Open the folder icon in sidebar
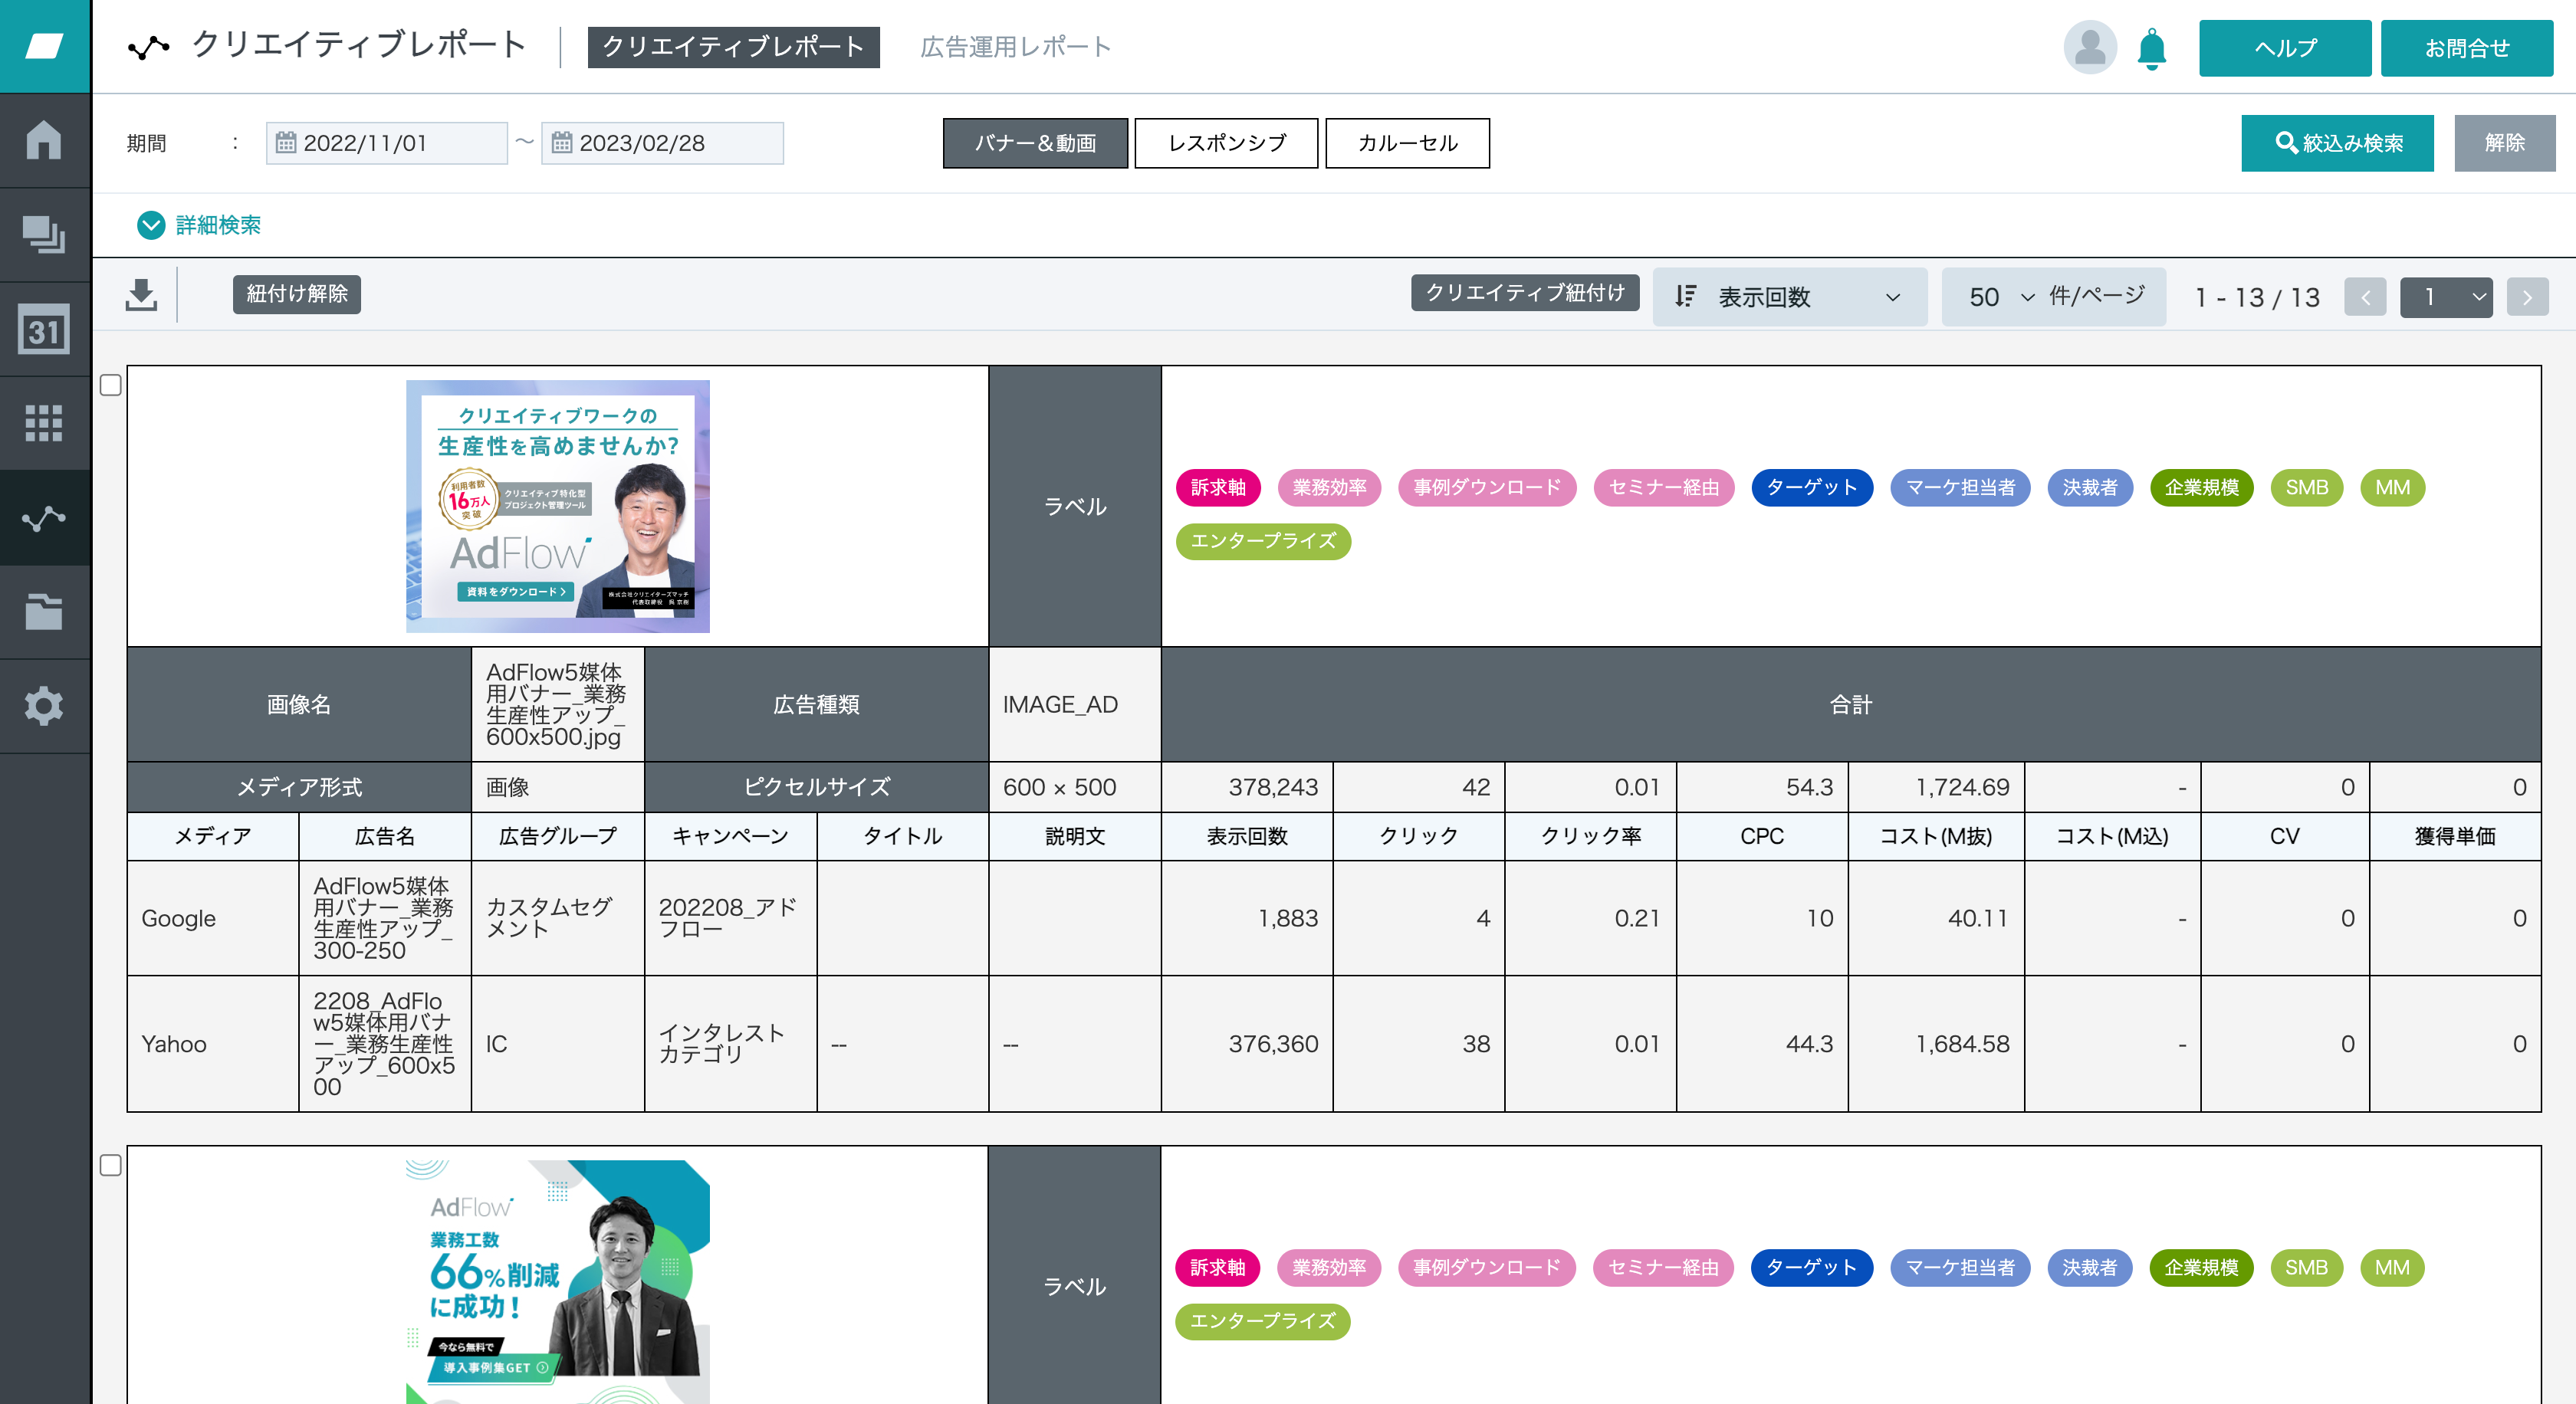Screen dimensions: 2576x1404 tap(44, 611)
